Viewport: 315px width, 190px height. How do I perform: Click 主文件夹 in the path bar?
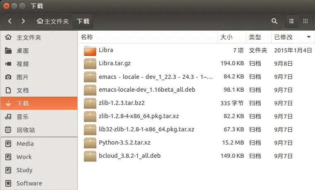click(53, 21)
